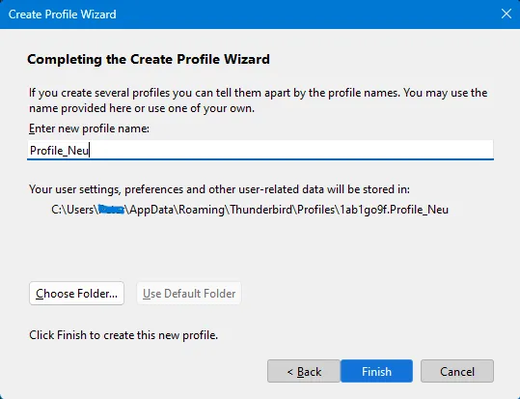Screen dimensions: 520x399
Task: Click the Finish button to create profile
Action: tap(376, 371)
